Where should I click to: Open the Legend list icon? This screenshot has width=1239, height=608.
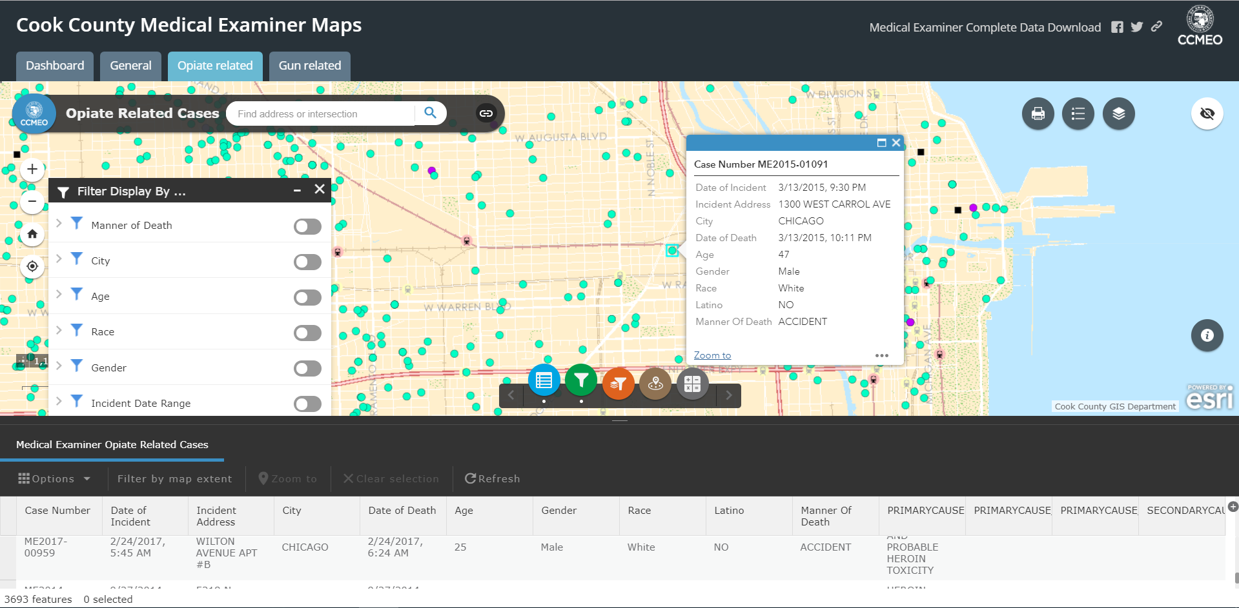(x=1078, y=114)
